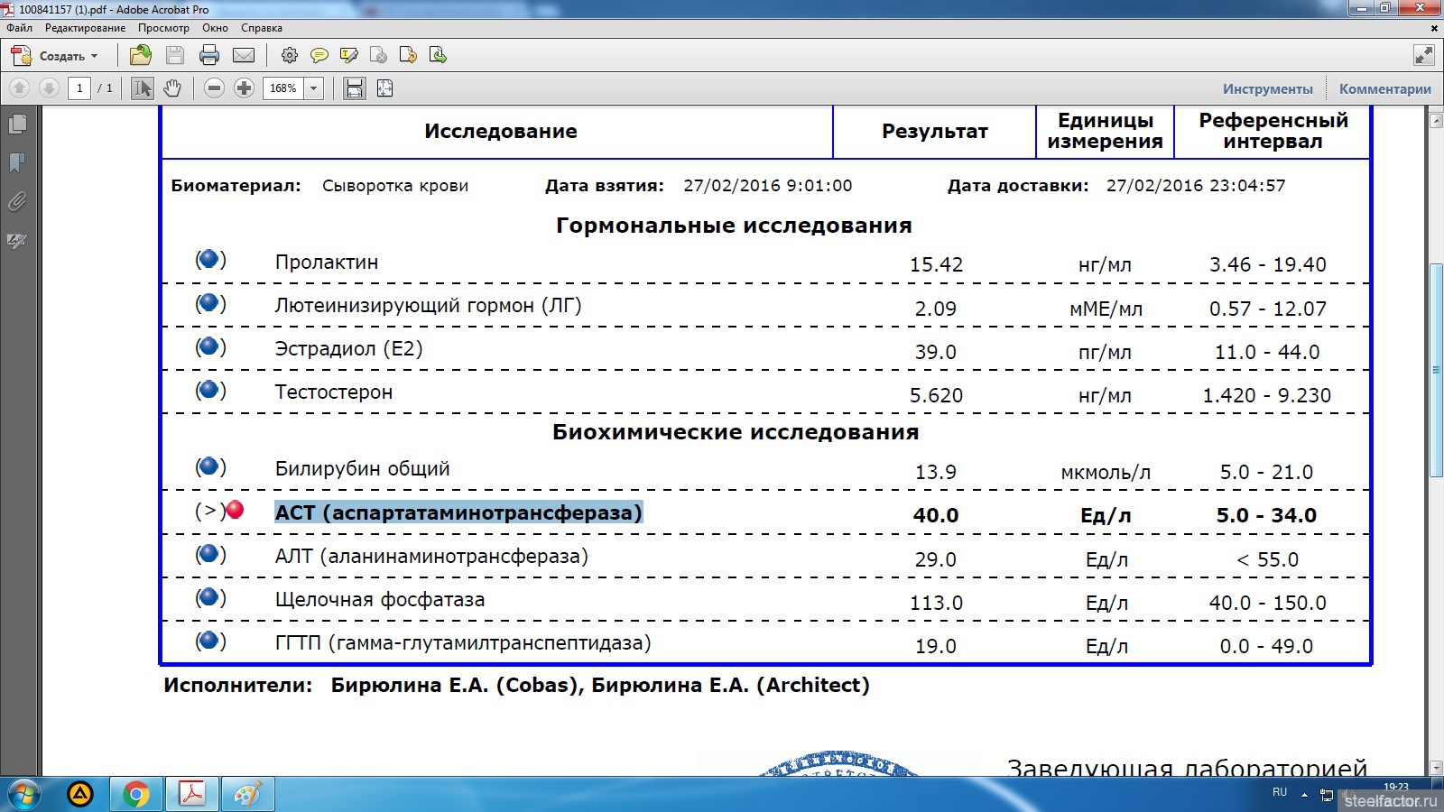Open Chrome from the taskbar
The width and height of the screenshot is (1444, 812).
click(136, 795)
